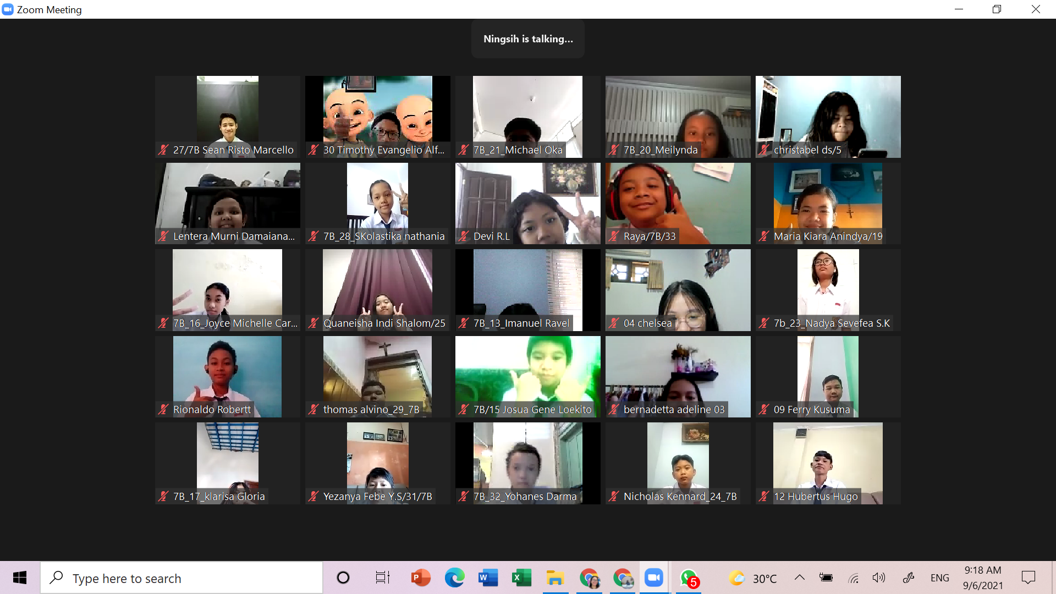Click the muted mic icon on 09 Ferry Kusuma

(764, 409)
